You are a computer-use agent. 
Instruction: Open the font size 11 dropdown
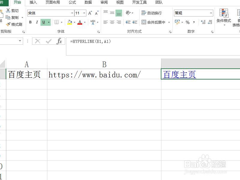(x=84, y=13)
